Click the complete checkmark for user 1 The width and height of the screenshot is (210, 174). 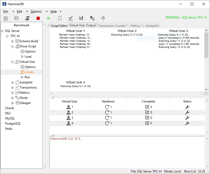[147, 107]
